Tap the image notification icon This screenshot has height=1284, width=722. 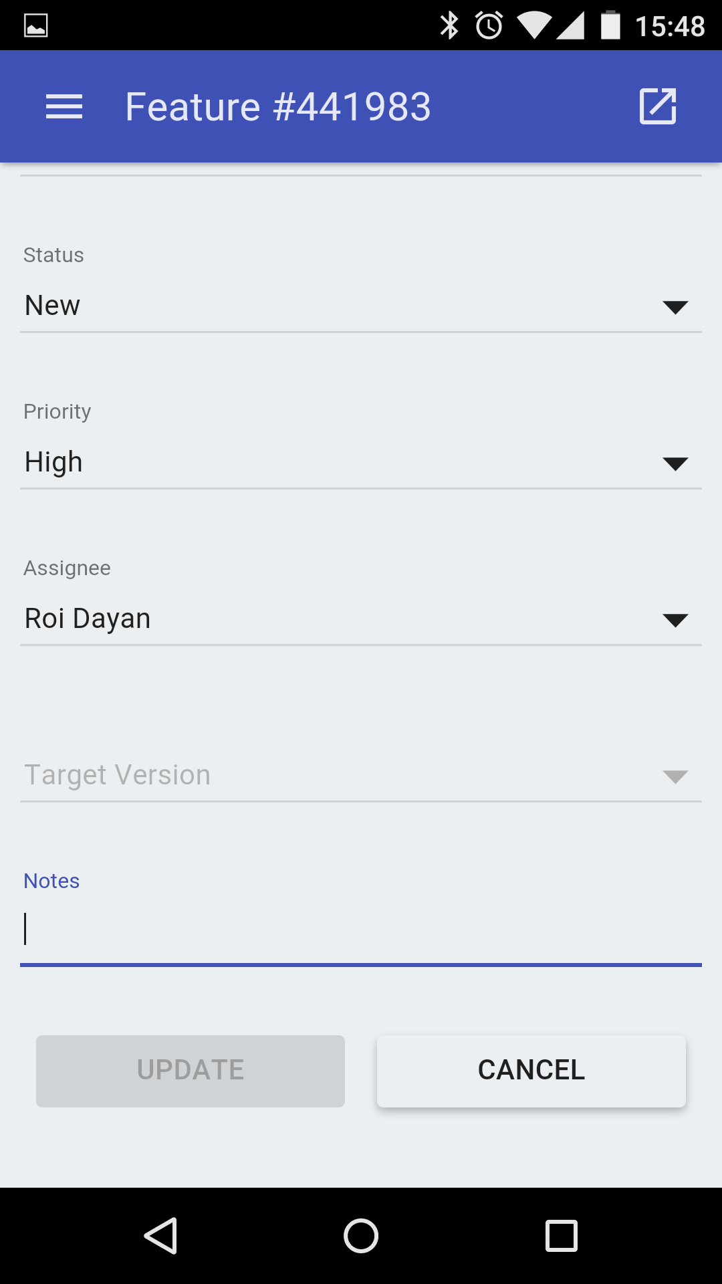point(36,26)
